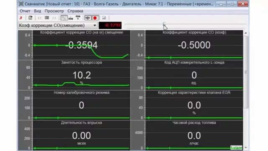This screenshot has width=268, height=151.
Task: Click the ms minus time scale icon
Action: pyautogui.click(x=71, y=18)
